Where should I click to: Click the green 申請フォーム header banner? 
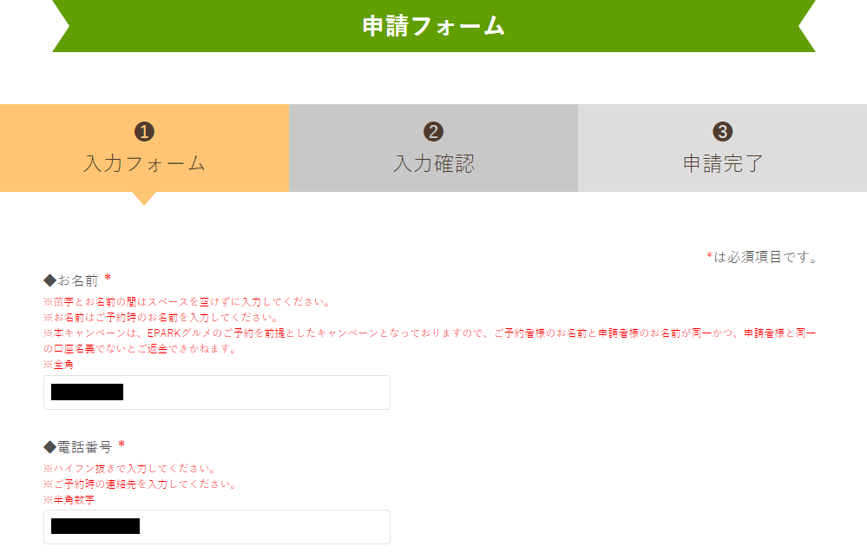tap(433, 25)
